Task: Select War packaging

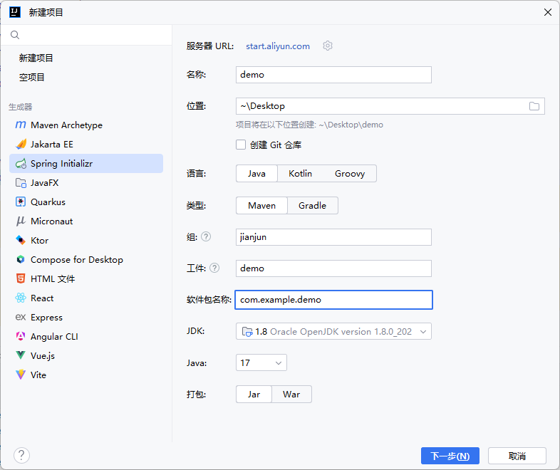Action: click(291, 395)
